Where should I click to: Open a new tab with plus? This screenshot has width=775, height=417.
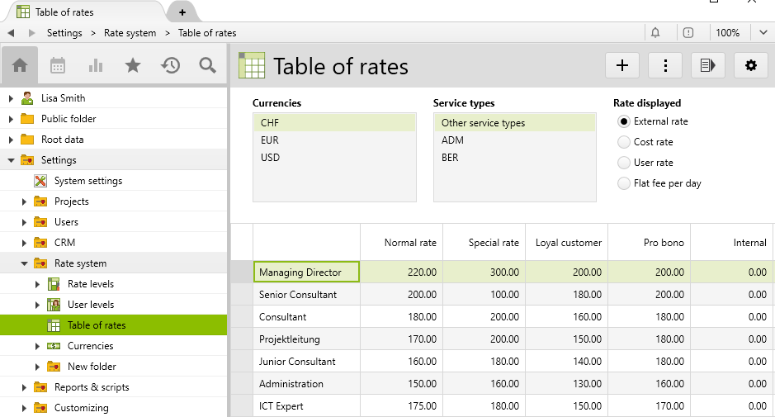click(182, 12)
